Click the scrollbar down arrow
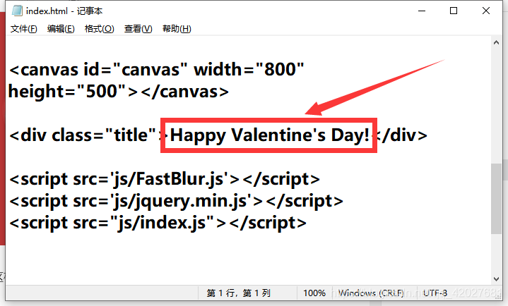 pyautogui.click(x=496, y=279)
